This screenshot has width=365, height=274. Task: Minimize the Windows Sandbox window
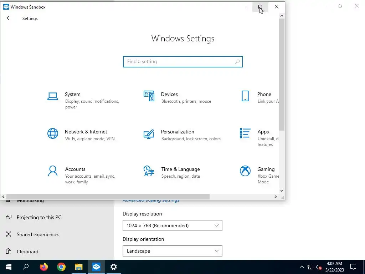tap(244, 7)
